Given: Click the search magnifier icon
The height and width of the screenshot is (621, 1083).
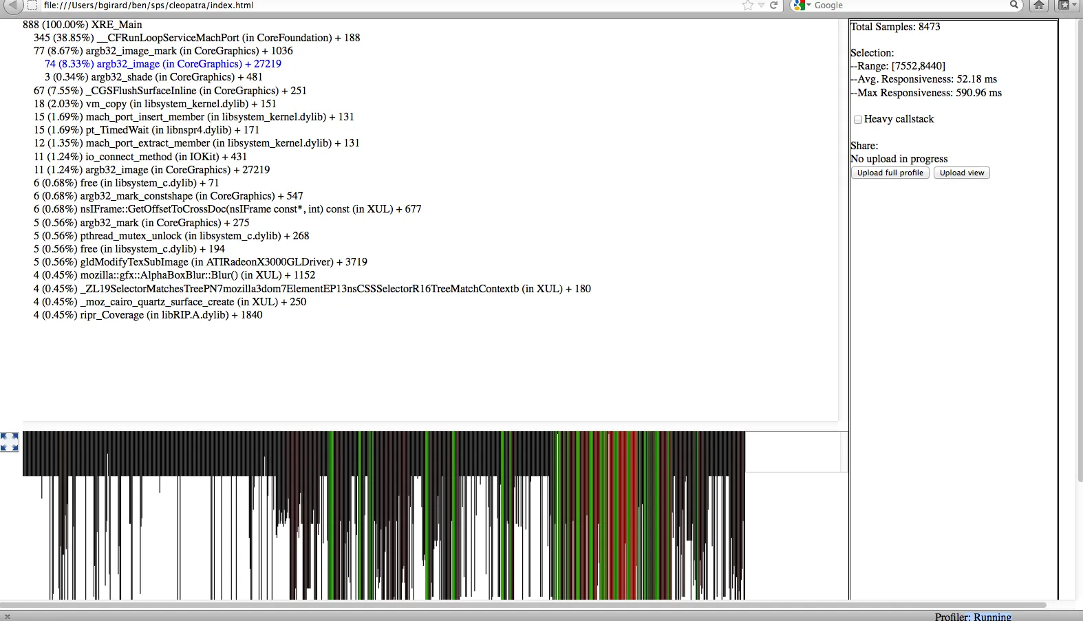Looking at the screenshot, I should [1014, 5].
